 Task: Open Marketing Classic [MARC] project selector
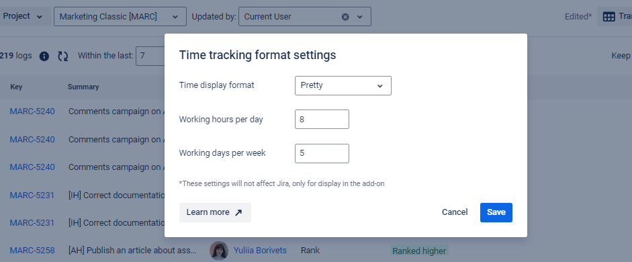(x=120, y=17)
